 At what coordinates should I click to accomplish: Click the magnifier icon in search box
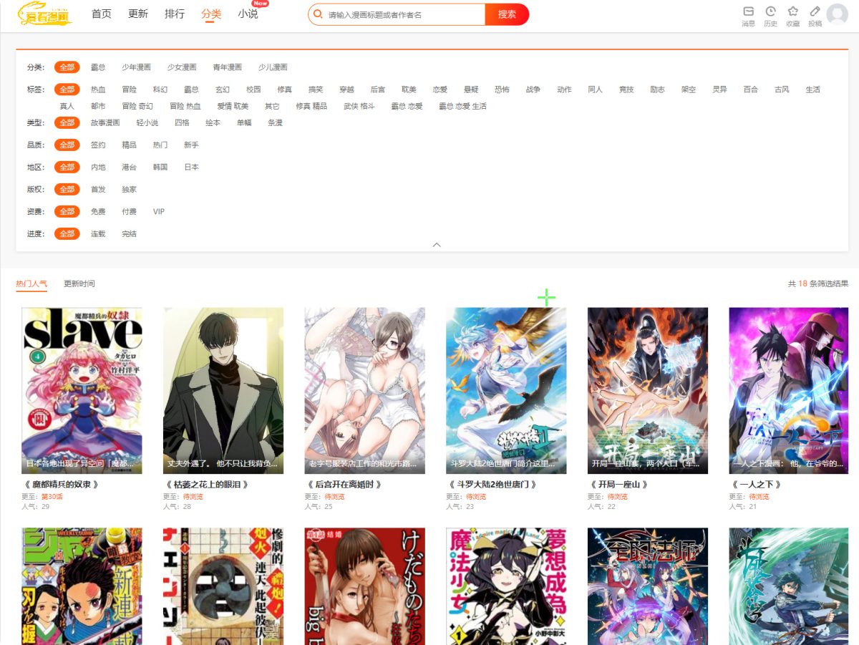[x=318, y=14]
